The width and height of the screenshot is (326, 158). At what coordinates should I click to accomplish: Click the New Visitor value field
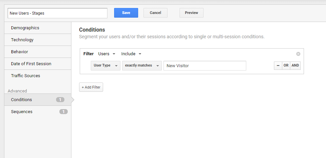205,66
